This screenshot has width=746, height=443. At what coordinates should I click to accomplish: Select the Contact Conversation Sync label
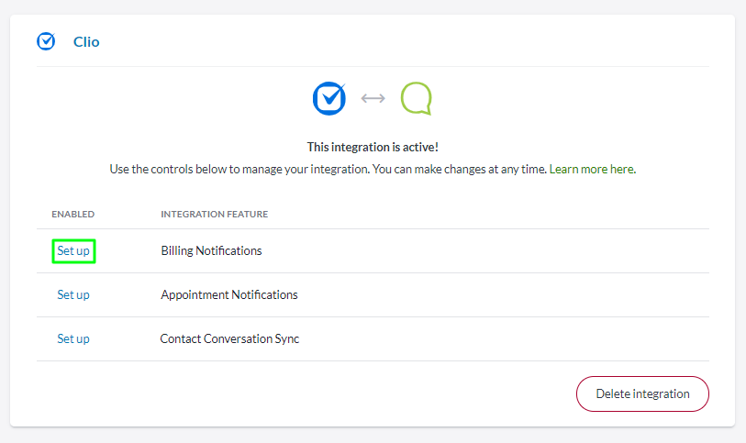229,338
